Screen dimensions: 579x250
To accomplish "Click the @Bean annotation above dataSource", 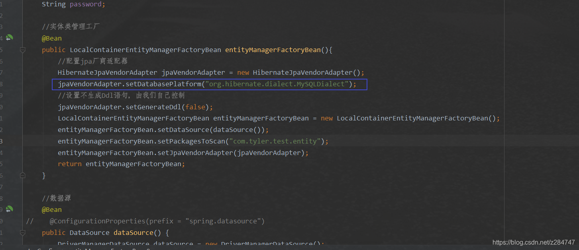I will click(52, 209).
